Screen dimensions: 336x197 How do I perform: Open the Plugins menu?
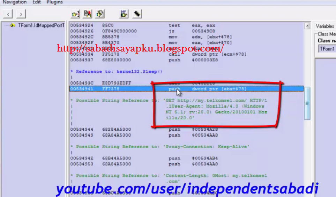[x=54, y=2]
